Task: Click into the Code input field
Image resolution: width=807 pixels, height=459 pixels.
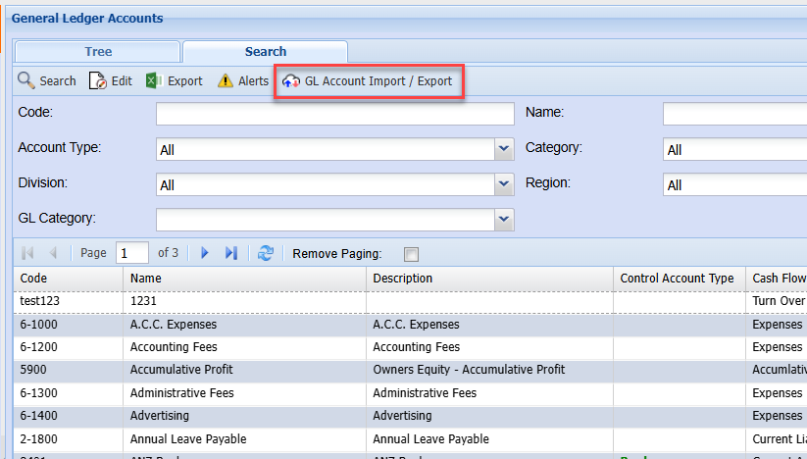Action: 334,114
